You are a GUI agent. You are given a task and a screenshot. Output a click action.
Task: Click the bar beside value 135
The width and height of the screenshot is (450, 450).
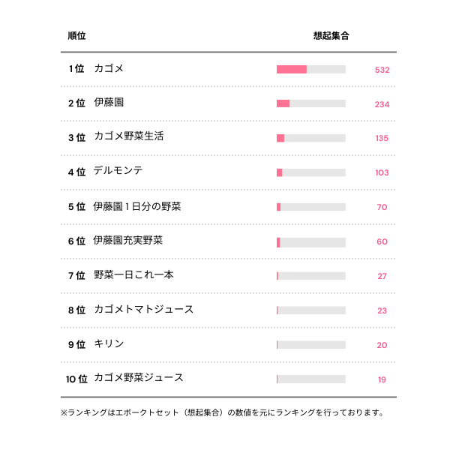[311, 138]
